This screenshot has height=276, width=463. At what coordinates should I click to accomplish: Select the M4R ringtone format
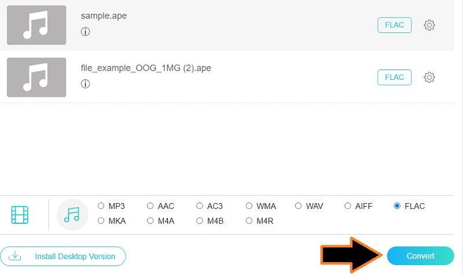point(249,220)
